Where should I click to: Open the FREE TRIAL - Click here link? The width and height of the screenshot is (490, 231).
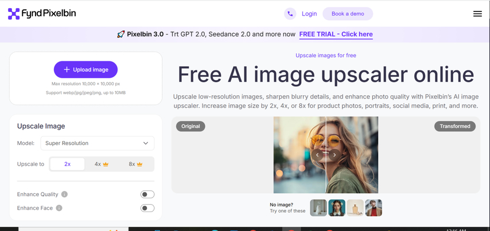click(336, 34)
